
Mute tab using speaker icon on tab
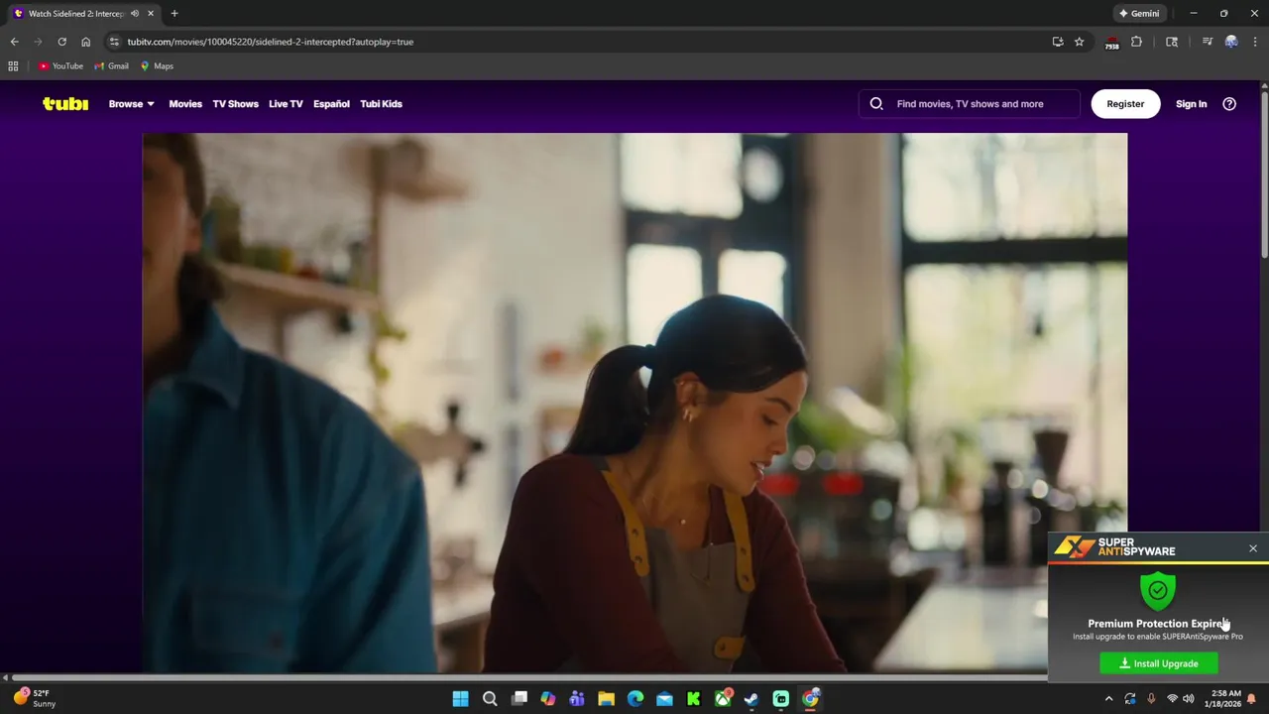coord(135,13)
